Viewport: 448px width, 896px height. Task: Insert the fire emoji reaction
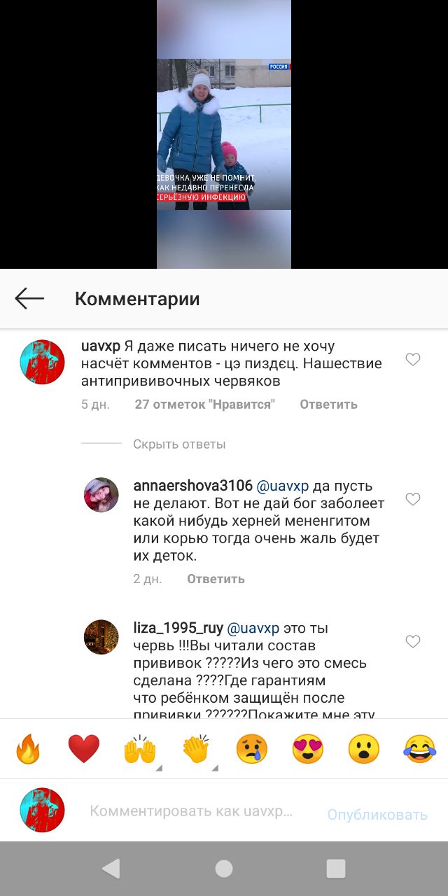click(28, 749)
